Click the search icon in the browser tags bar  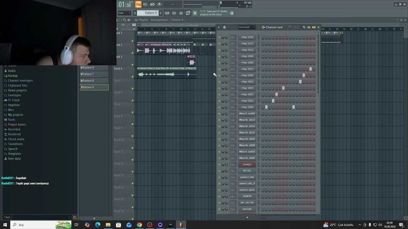75,218
